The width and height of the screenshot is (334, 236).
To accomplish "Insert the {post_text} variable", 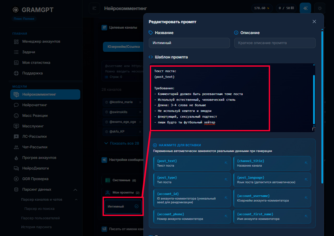I will [x=192, y=163].
